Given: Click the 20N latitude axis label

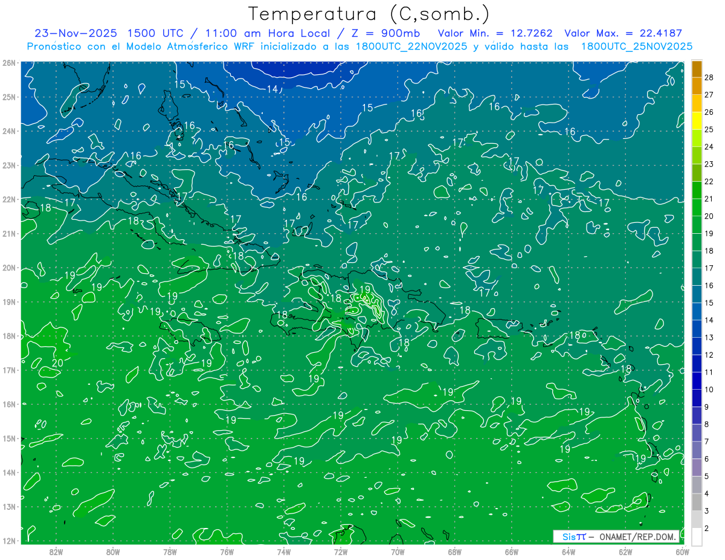Looking at the screenshot, I should coord(9,268).
